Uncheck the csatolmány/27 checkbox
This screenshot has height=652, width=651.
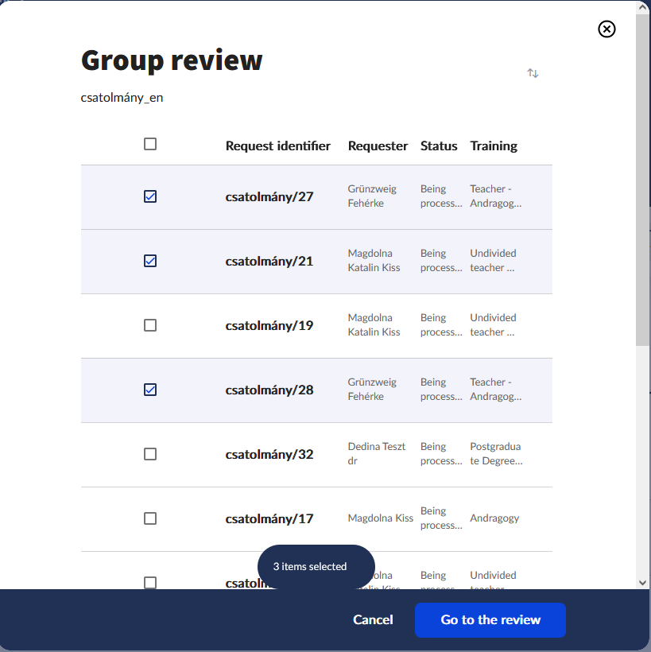pos(150,196)
